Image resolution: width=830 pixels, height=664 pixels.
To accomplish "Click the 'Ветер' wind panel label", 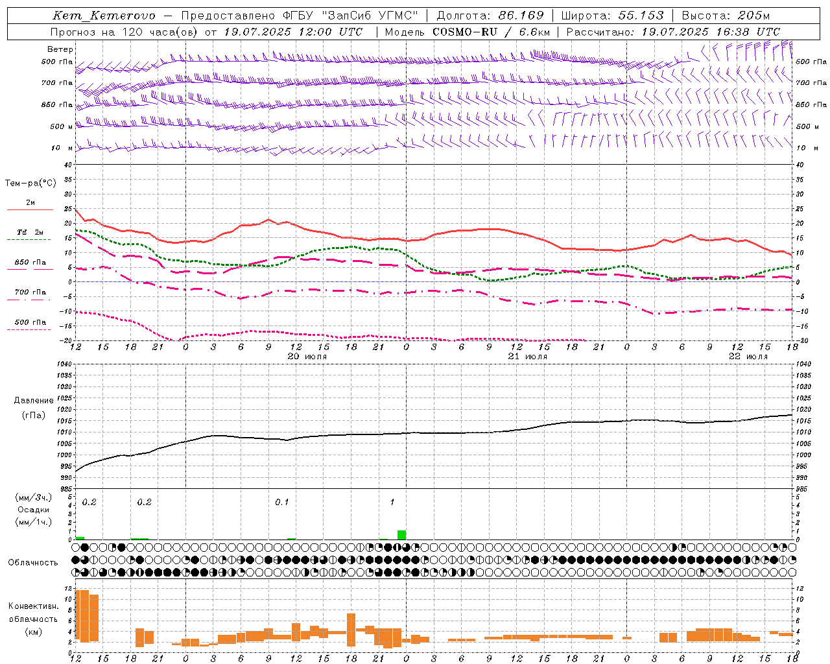I will [x=60, y=49].
